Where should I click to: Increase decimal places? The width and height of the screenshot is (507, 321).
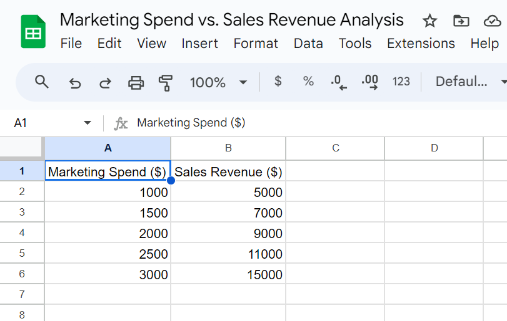(370, 82)
